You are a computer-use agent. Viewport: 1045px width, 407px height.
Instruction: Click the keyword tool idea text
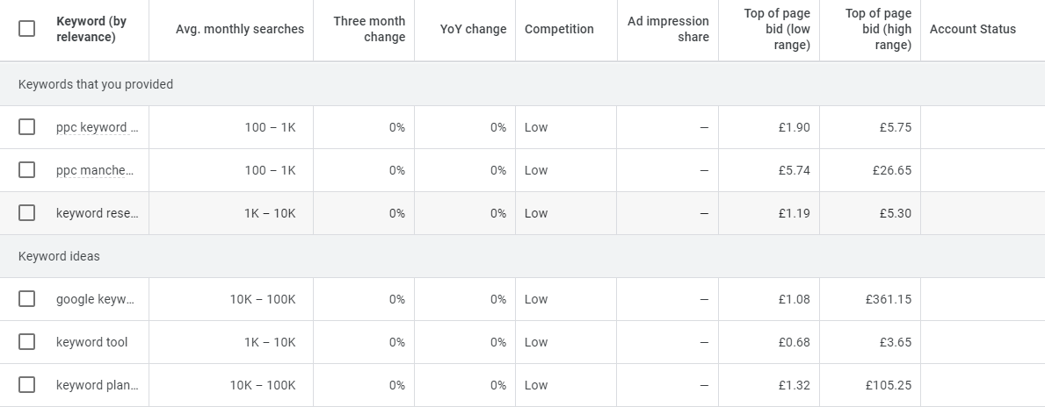click(x=92, y=342)
